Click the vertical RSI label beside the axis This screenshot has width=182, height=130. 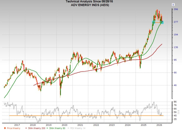(179, 112)
